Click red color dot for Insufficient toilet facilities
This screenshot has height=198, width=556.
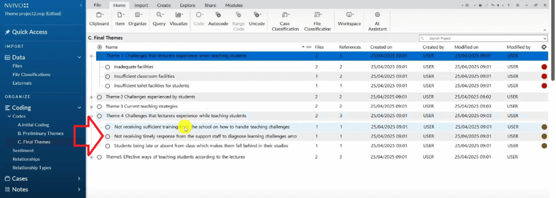[x=544, y=86]
